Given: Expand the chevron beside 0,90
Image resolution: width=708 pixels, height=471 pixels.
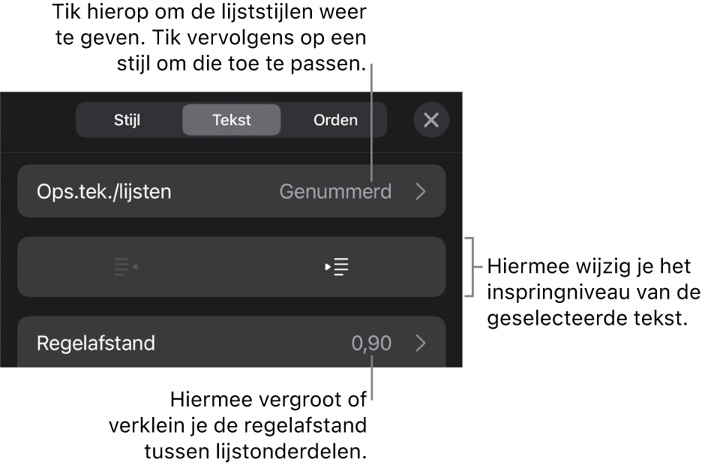Looking at the screenshot, I should [421, 343].
